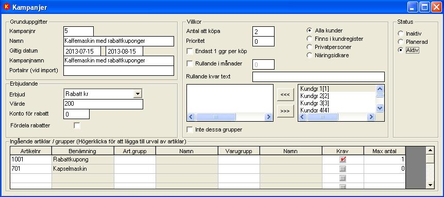Select the Privatpersoner radio button
Image resolution: width=444 pixels, height=197 pixels.
(310, 47)
